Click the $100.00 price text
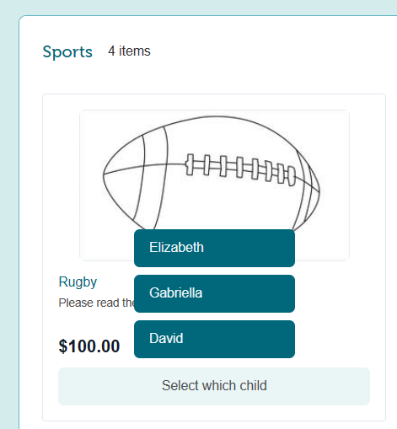This screenshot has width=397, height=429. 89,346
